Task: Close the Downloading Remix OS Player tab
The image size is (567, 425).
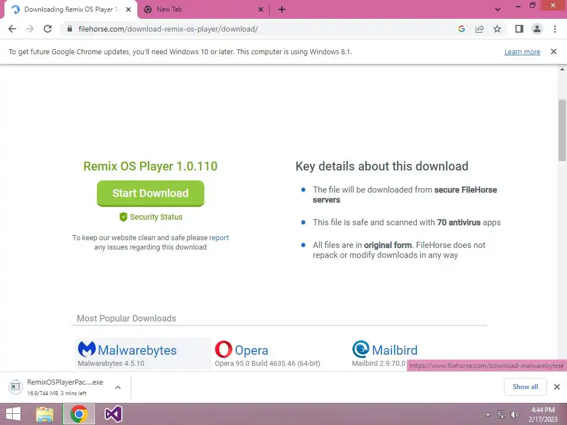Action: pos(128,9)
